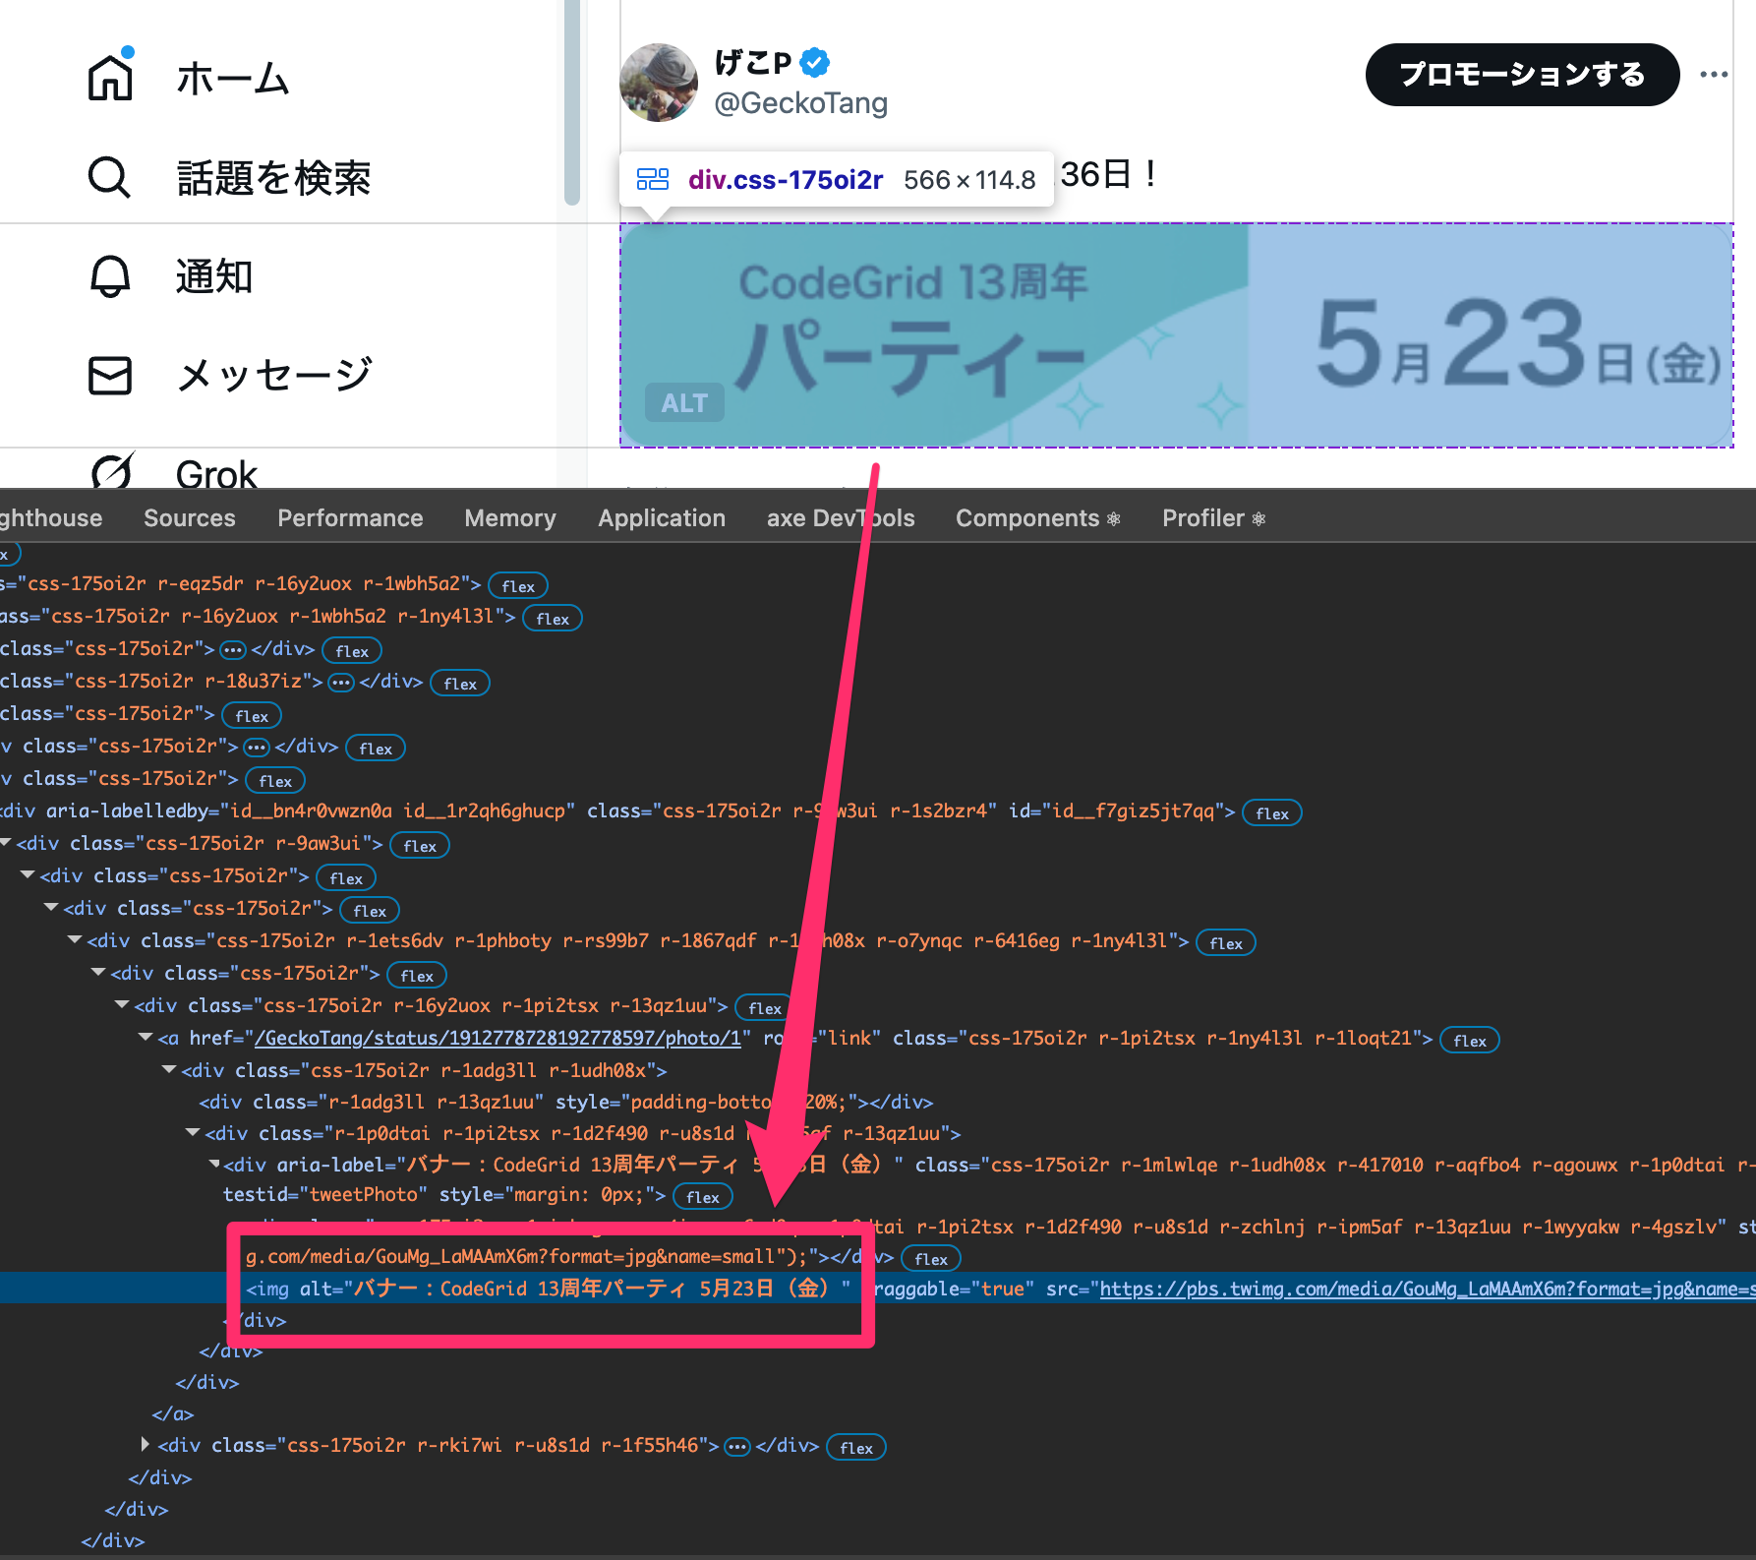The image size is (1756, 1560).
Task: Collapse the div with aria-label バナー
Action: (214, 1165)
